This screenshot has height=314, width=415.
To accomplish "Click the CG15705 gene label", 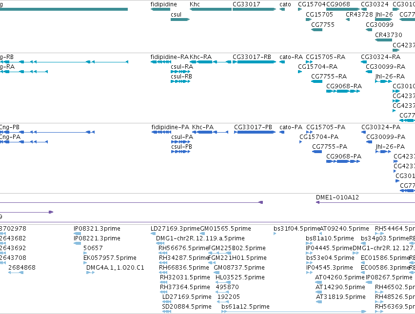I will pos(319,15).
